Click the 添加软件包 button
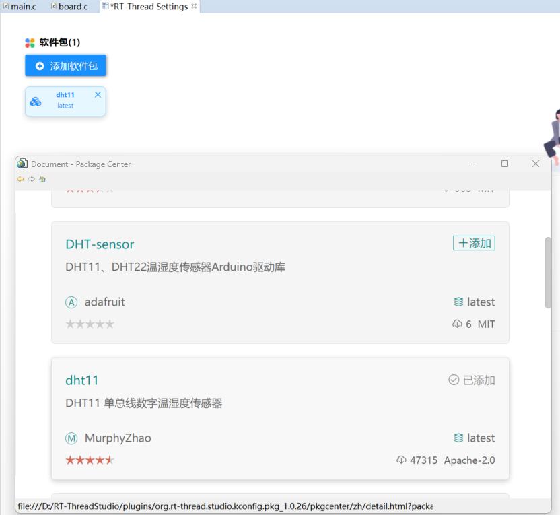This screenshot has width=560, height=515. tap(65, 65)
